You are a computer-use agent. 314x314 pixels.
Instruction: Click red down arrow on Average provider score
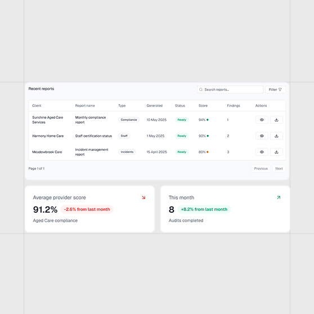tap(143, 198)
